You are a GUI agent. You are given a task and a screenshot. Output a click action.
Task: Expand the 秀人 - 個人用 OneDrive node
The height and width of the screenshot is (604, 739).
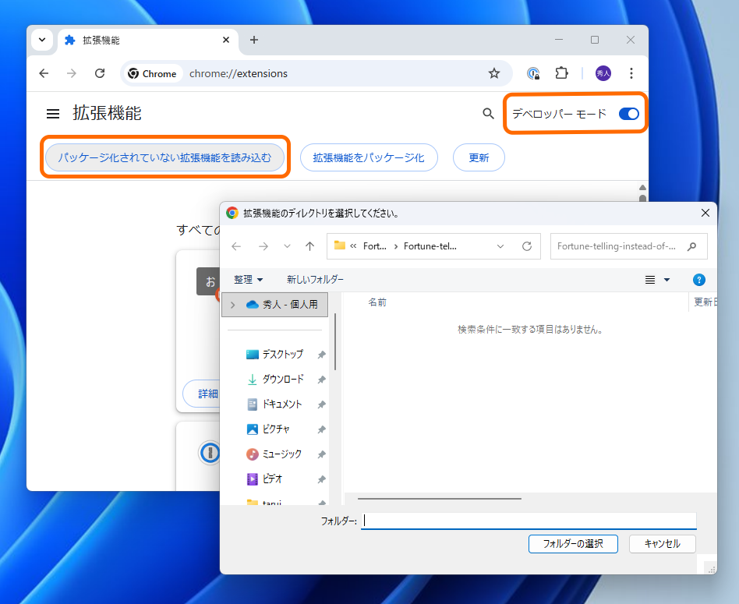coord(232,304)
